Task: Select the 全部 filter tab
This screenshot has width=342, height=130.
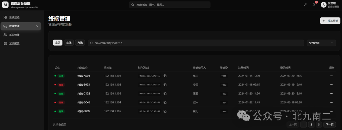Action: (58, 43)
